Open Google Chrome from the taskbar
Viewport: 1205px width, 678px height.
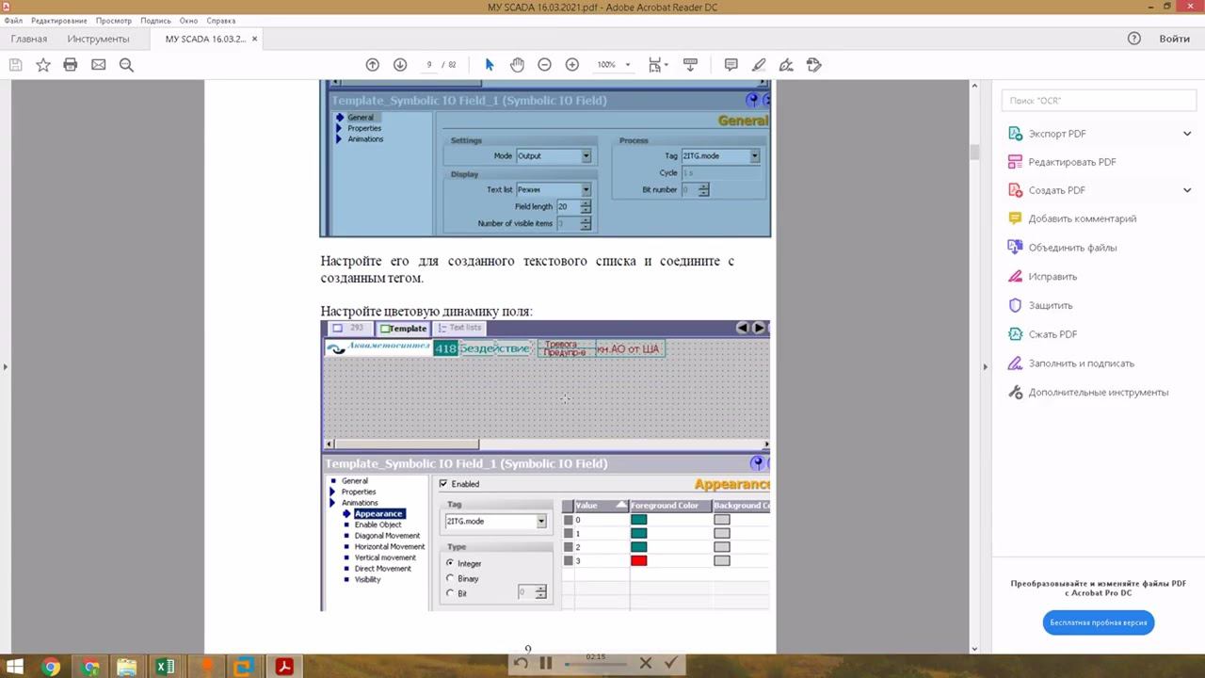coord(51,667)
